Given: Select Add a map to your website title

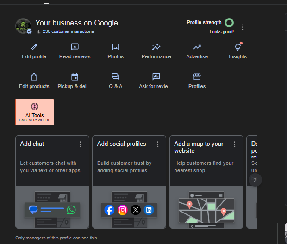Looking at the screenshot, I should point(199,147).
